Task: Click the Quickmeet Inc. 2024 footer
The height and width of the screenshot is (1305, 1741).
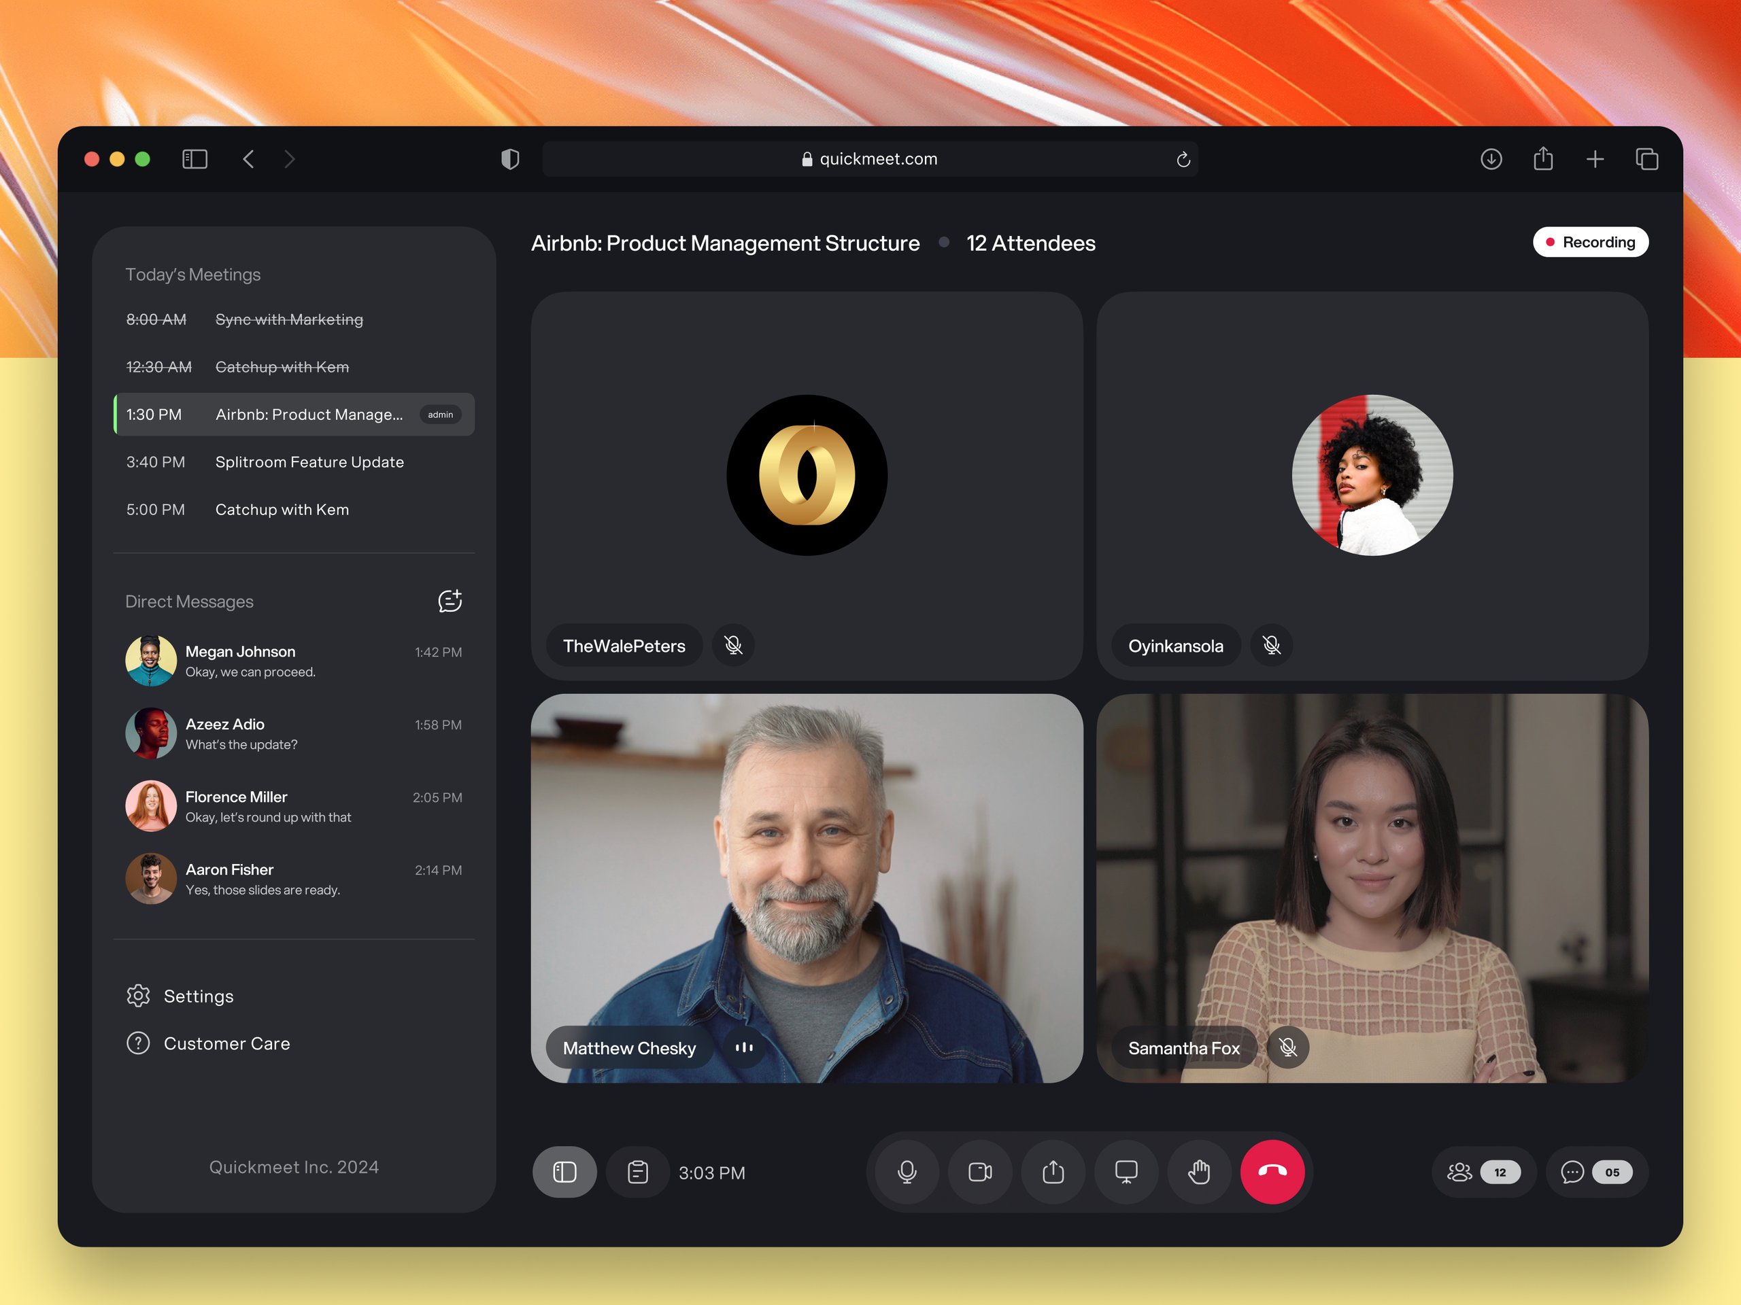Action: (294, 1167)
